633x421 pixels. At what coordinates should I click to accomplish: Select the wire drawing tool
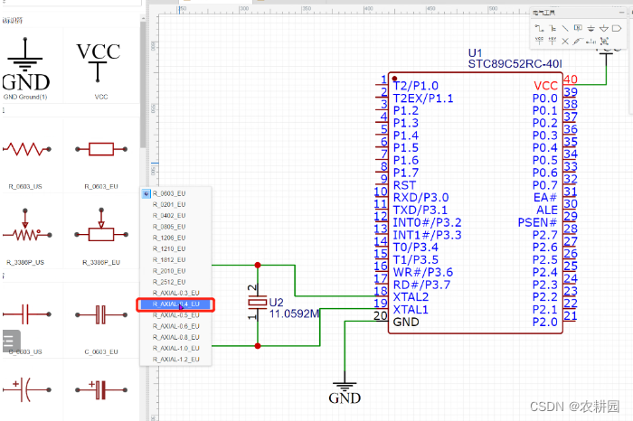[539, 28]
